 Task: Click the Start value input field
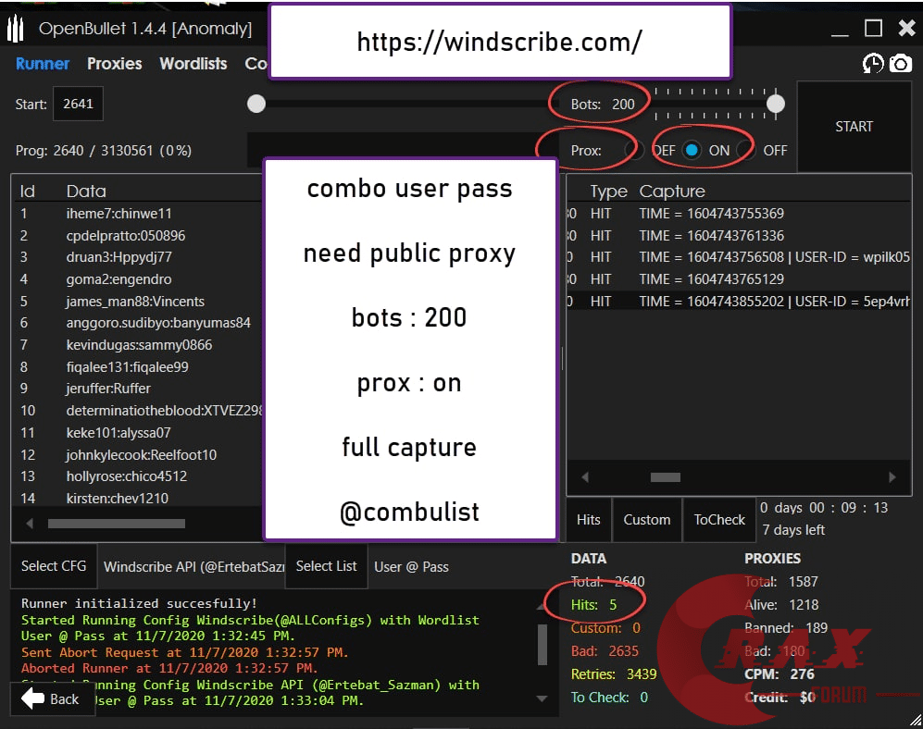tap(78, 105)
